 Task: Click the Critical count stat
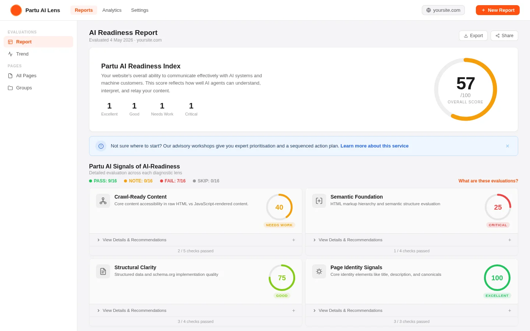tap(191, 109)
